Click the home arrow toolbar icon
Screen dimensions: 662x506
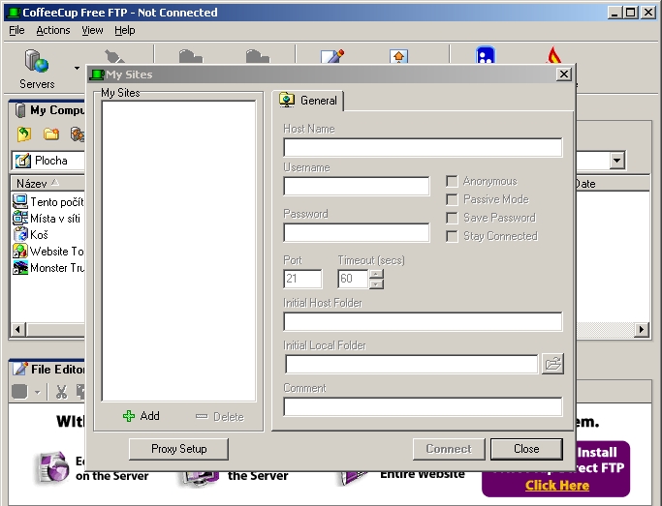point(398,56)
